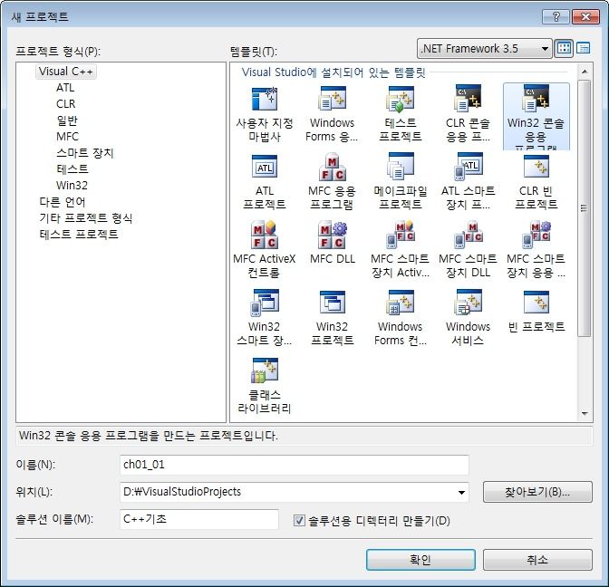
Task: Select ATL under Visual C++
Action: click(65, 88)
